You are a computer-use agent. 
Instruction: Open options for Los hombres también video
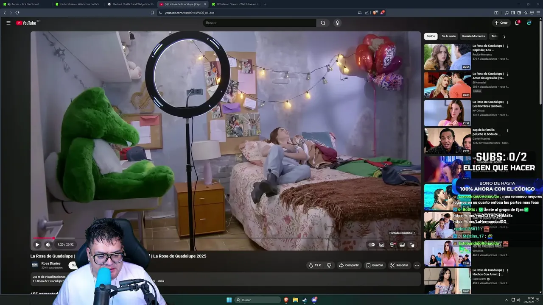(508, 102)
